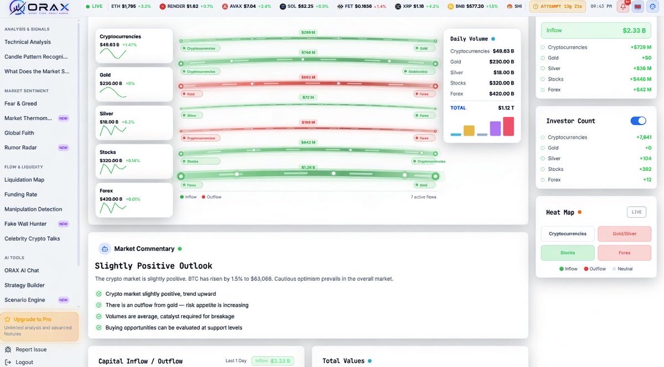Click the Heat Map LIVE button

(636, 212)
